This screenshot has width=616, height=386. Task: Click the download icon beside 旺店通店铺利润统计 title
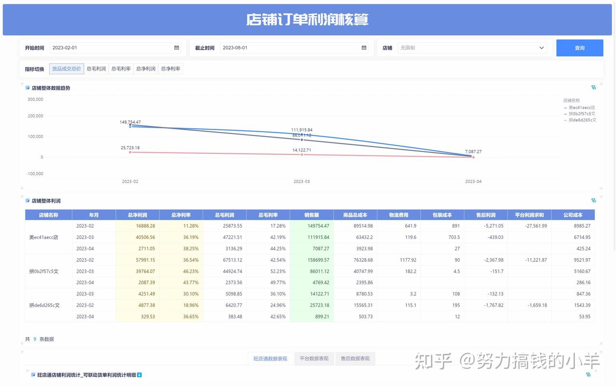point(139,375)
